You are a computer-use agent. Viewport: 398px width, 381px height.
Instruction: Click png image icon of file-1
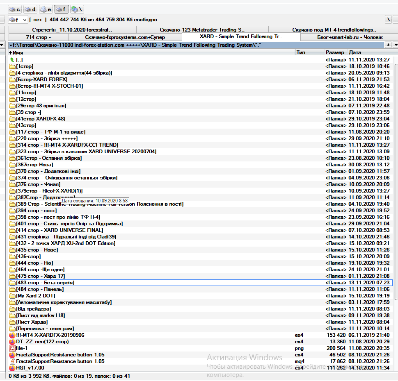(x=12, y=348)
